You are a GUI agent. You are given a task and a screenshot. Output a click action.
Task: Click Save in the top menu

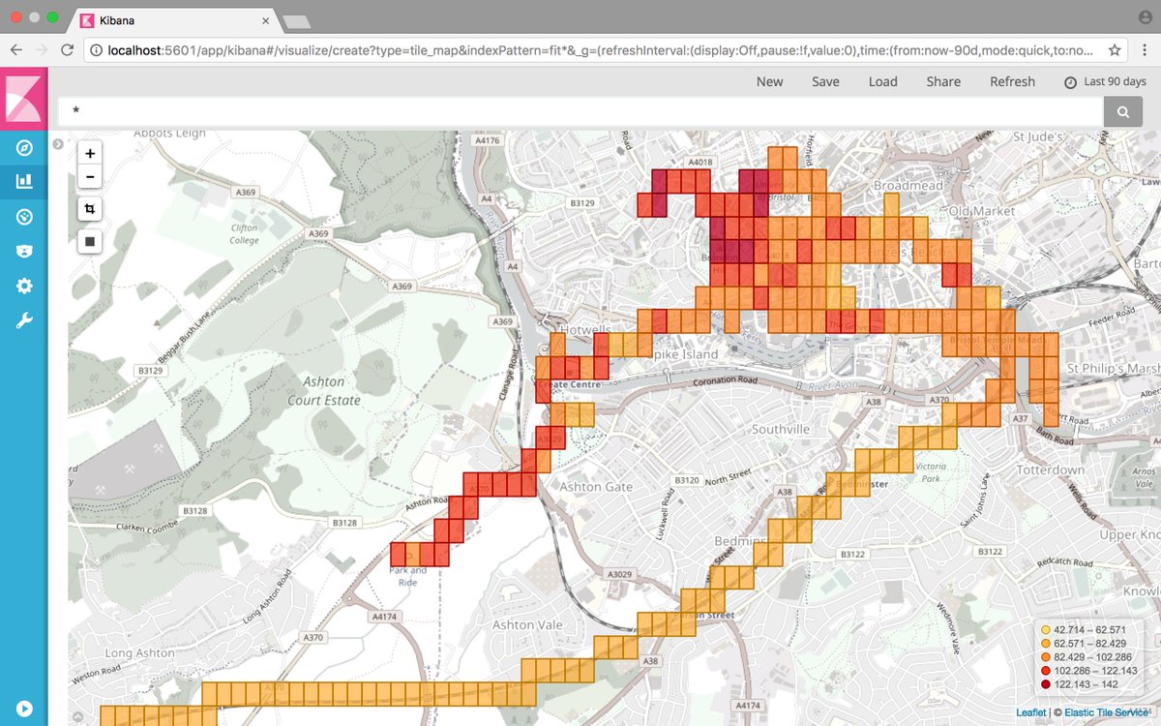click(x=825, y=81)
